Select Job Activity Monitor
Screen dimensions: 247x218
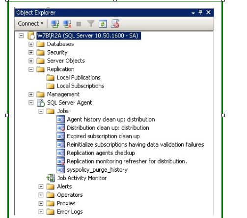(x=82, y=178)
